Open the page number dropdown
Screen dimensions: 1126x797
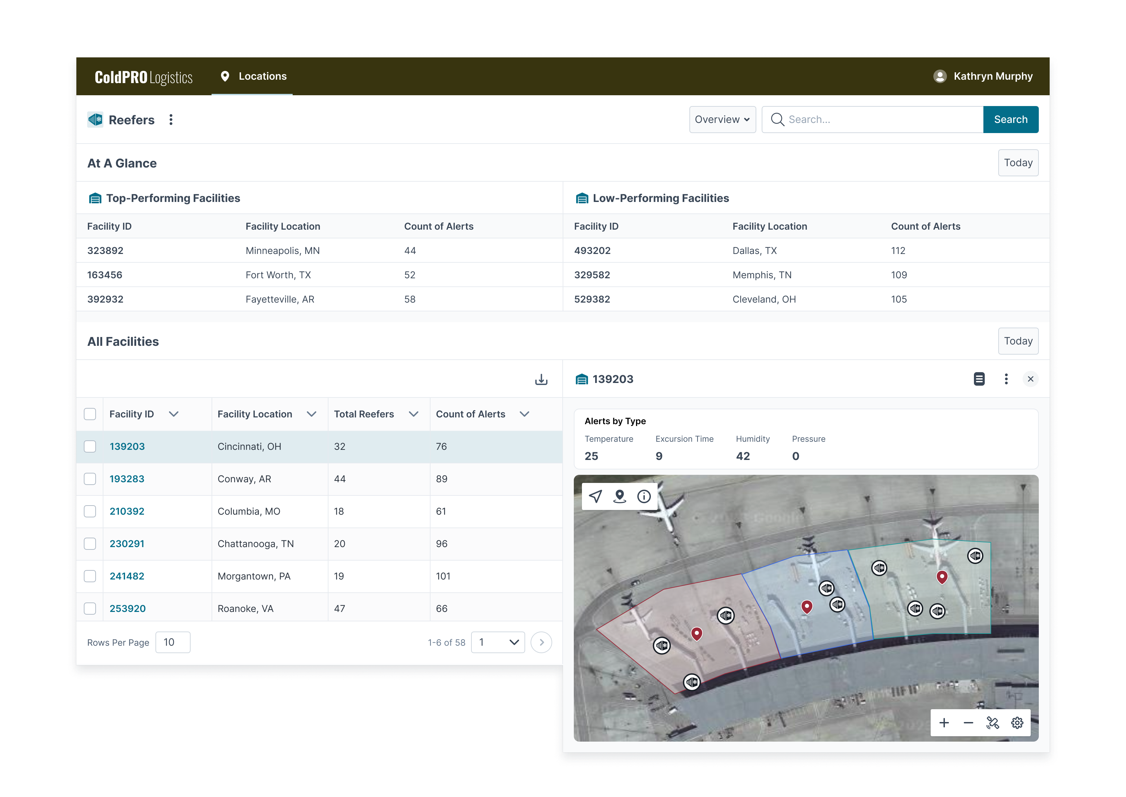coord(497,642)
